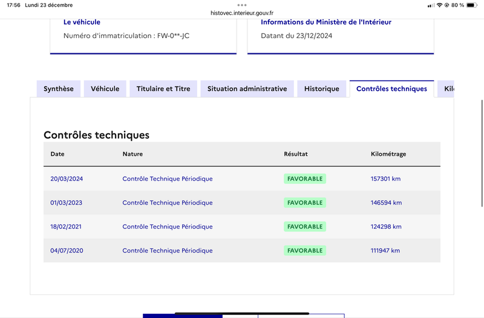This screenshot has height=318, width=484.
Task: Tap the 17:56 clock in status bar
Action: tap(13, 5)
